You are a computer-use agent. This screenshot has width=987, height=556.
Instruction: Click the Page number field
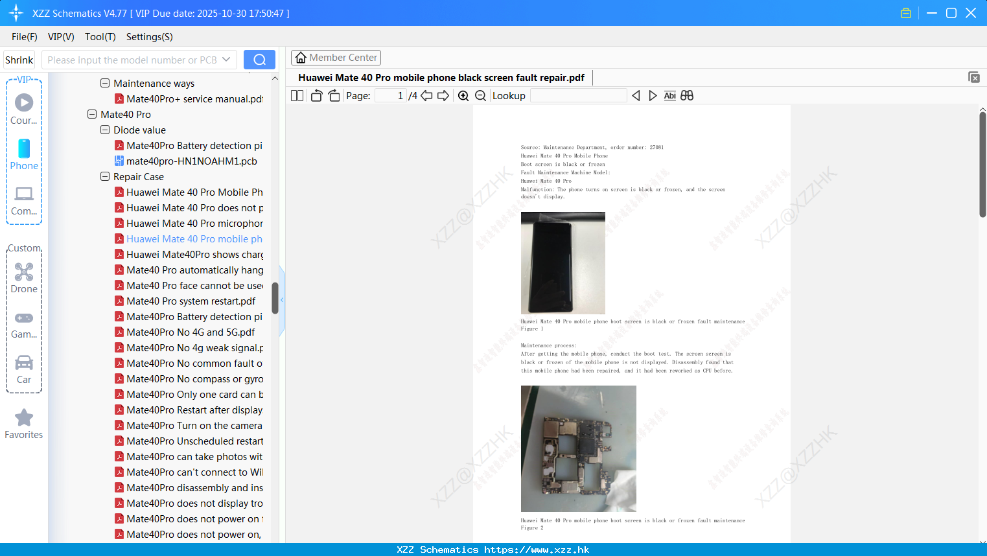[391, 95]
